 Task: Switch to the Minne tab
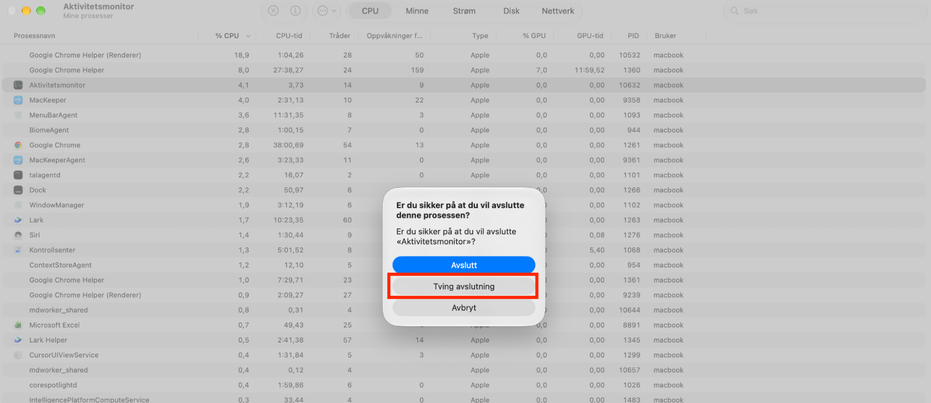click(x=417, y=11)
